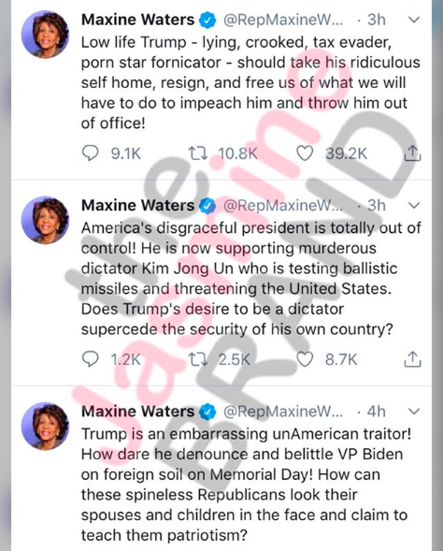Open Maxine Waters profile from first tweet name

pyautogui.click(x=137, y=20)
